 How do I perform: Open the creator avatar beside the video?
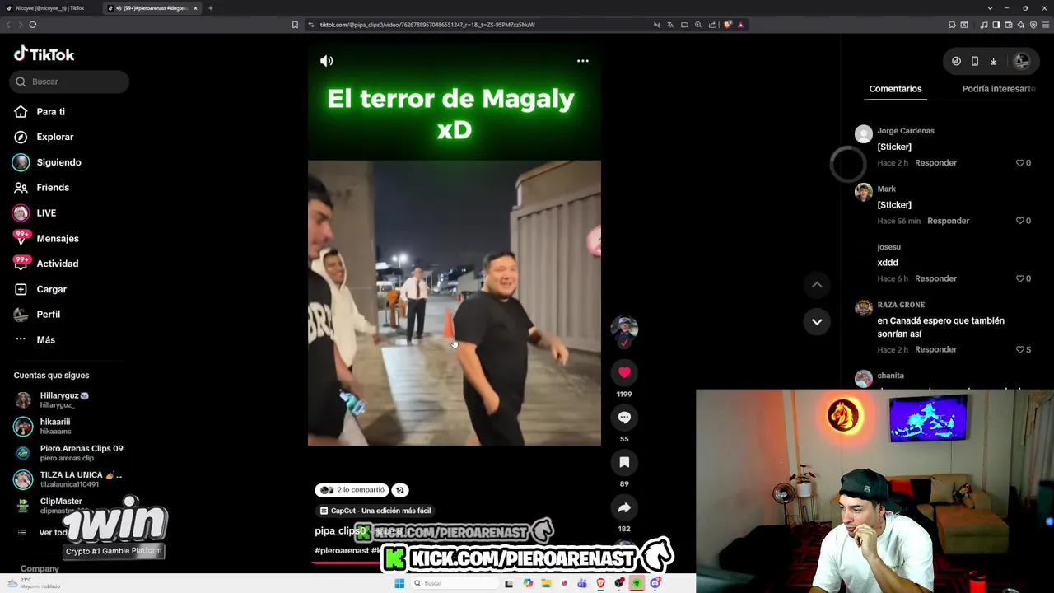click(x=624, y=329)
